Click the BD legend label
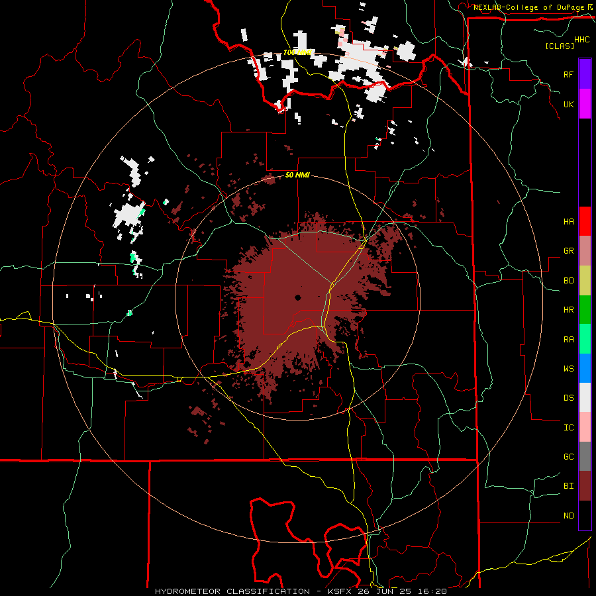596x596 pixels. coord(569,281)
